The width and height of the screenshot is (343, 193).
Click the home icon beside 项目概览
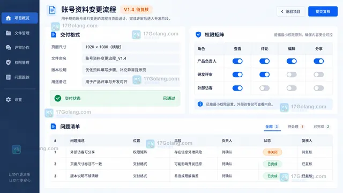point(9,18)
